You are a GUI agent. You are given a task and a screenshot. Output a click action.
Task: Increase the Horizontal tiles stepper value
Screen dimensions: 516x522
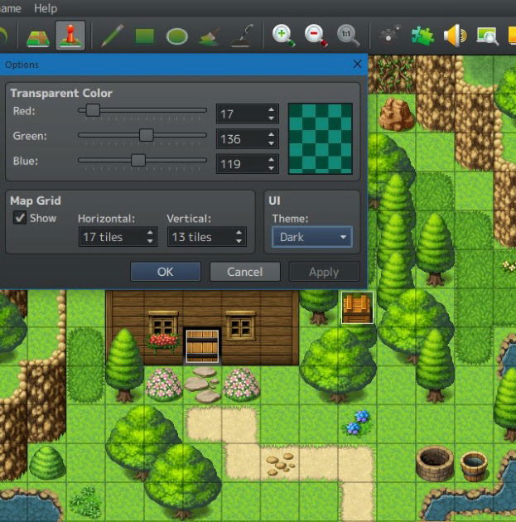click(x=150, y=233)
